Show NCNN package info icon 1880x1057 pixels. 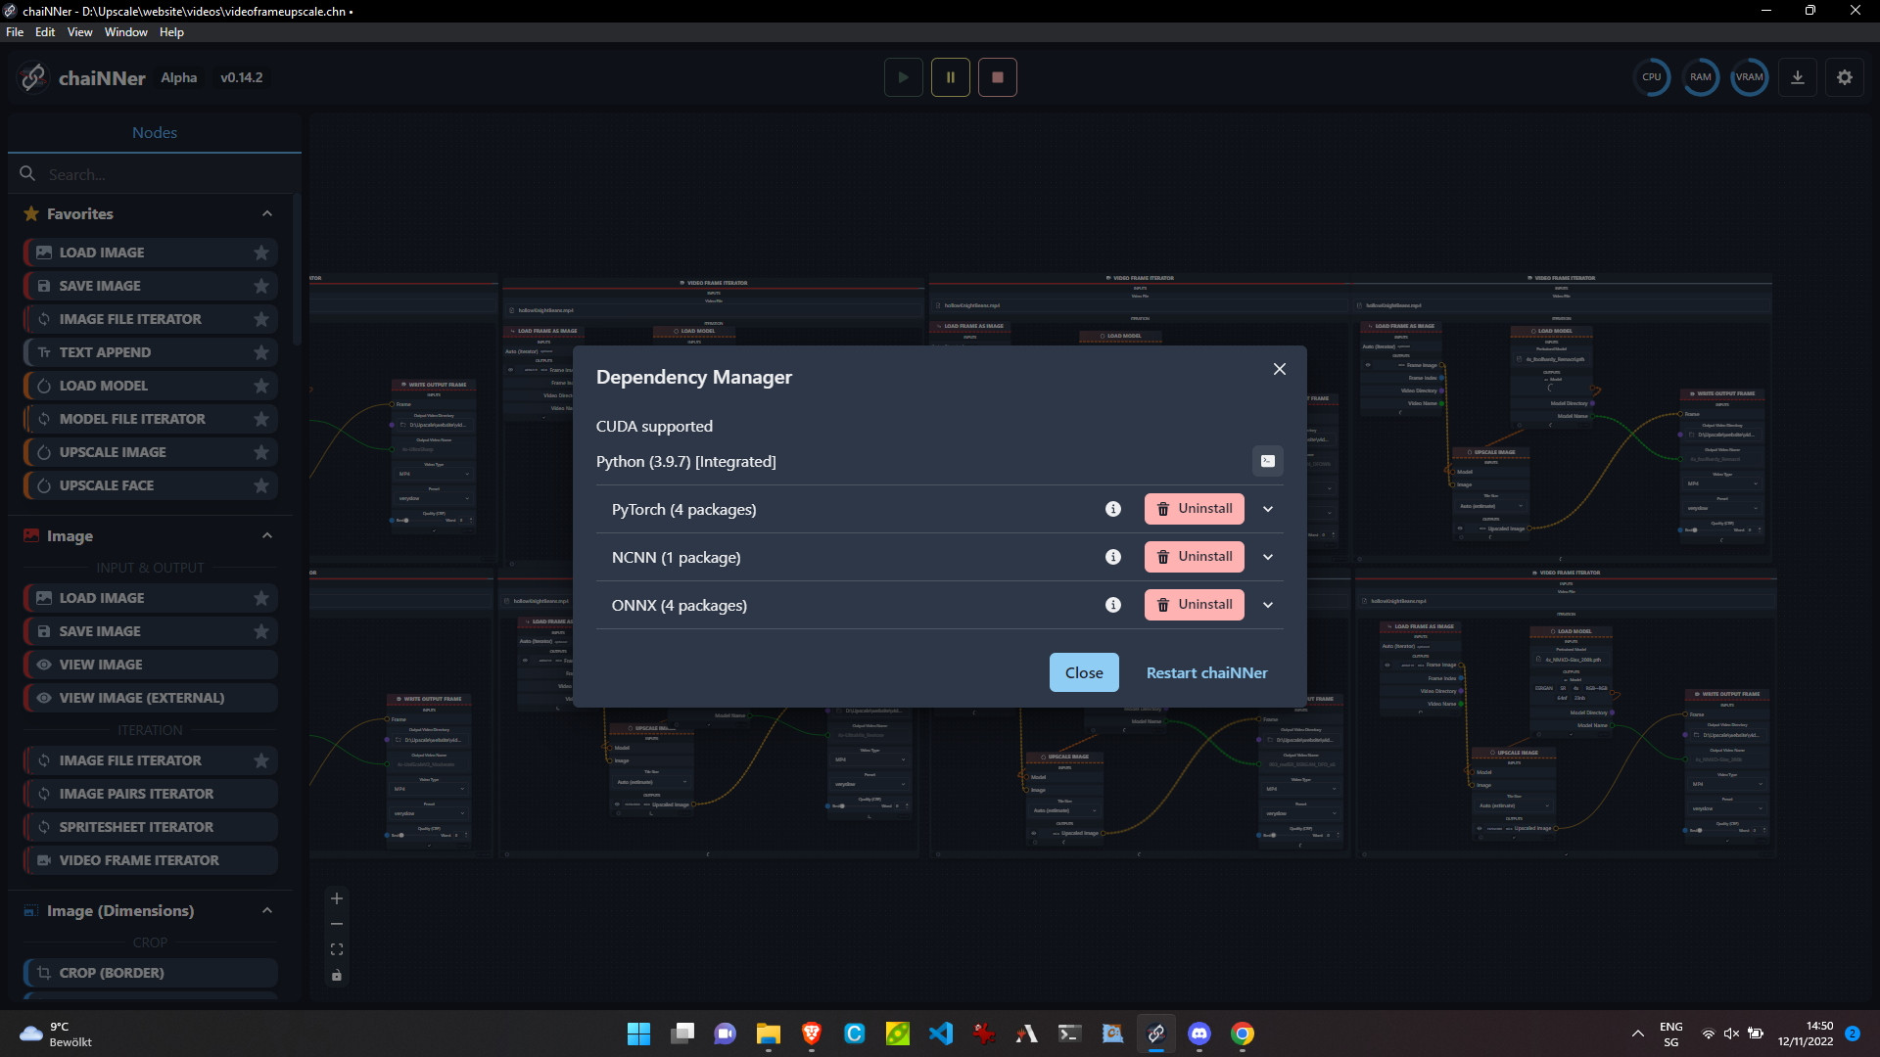click(x=1112, y=557)
